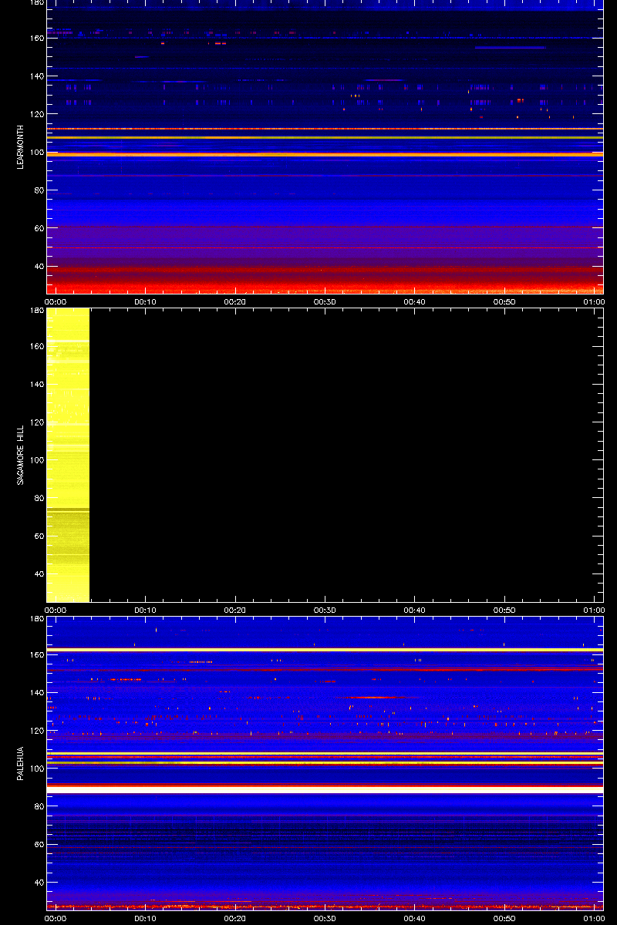This screenshot has width=617, height=925.
Task: Click the LEARMONTH axis title
Action: tap(21, 147)
